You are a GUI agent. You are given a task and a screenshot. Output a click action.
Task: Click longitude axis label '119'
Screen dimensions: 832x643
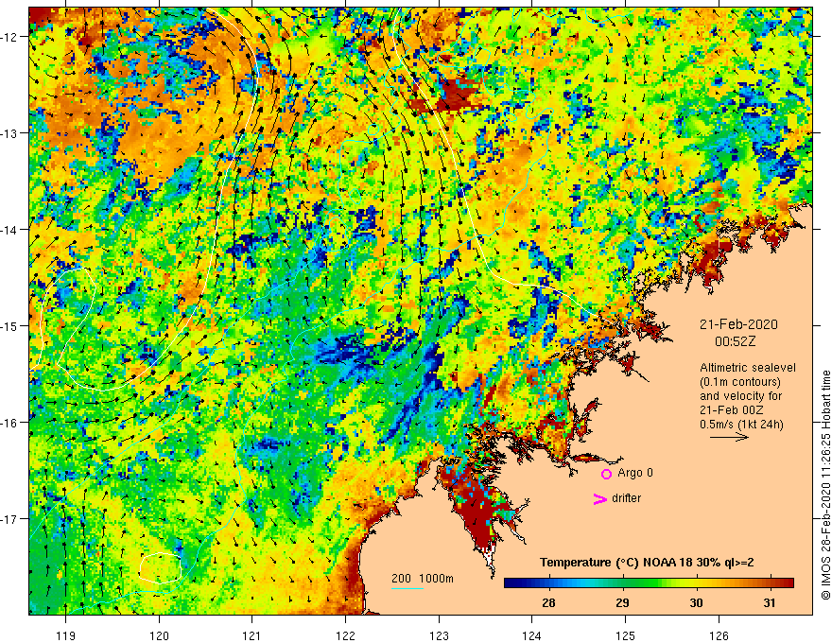66,635
